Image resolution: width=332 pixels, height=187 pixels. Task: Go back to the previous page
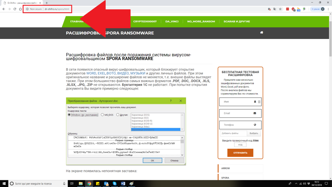tap(4, 9)
